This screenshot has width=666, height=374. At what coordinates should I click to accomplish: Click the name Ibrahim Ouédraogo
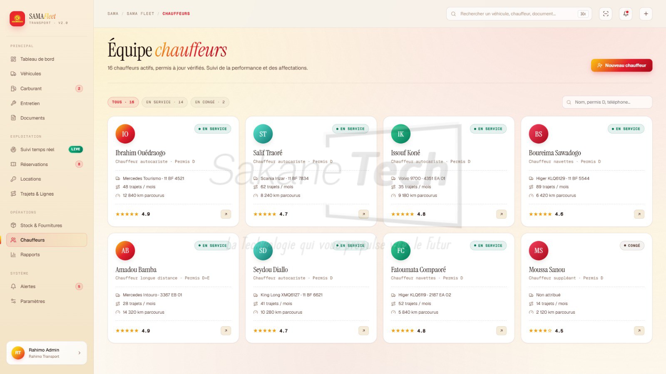click(x=140, y=153)
